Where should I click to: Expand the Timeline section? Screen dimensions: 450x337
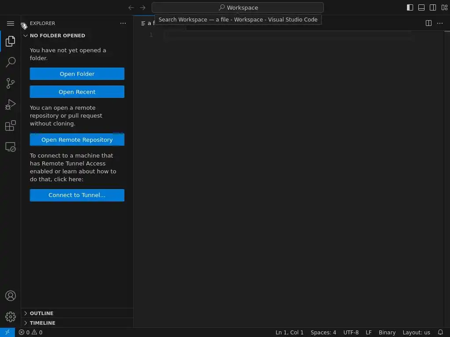77,323
